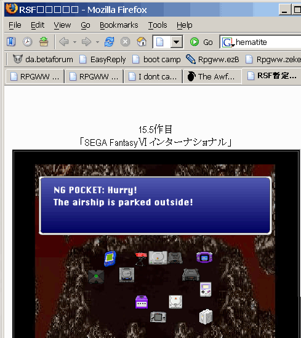Click the Nintendo 64 console sprite
Viewport: 301px width, 338px height.
(175, 258)
